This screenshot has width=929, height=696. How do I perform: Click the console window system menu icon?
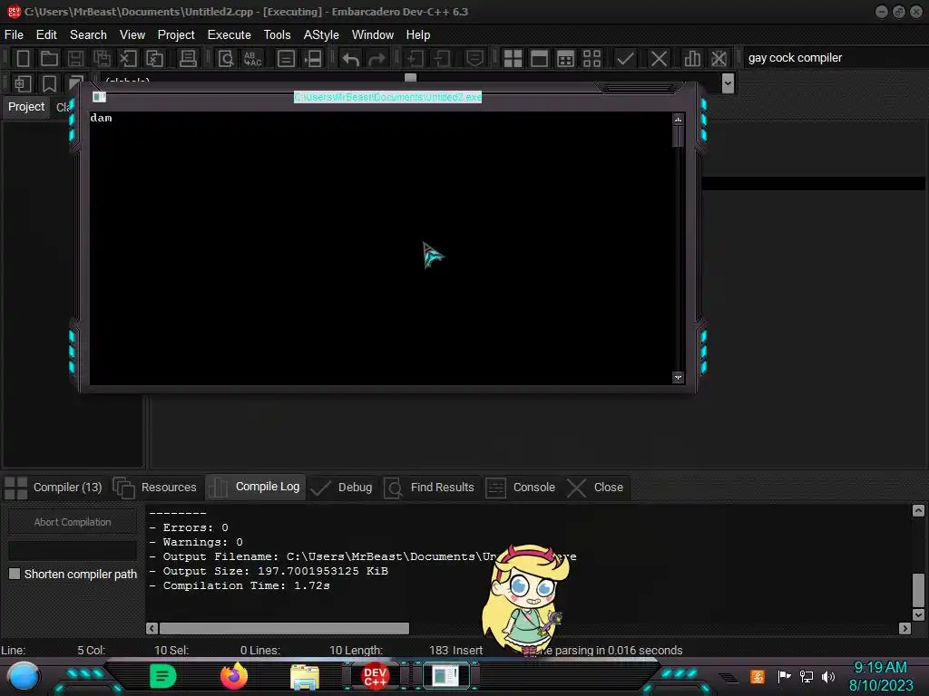[x=99, y=97]
